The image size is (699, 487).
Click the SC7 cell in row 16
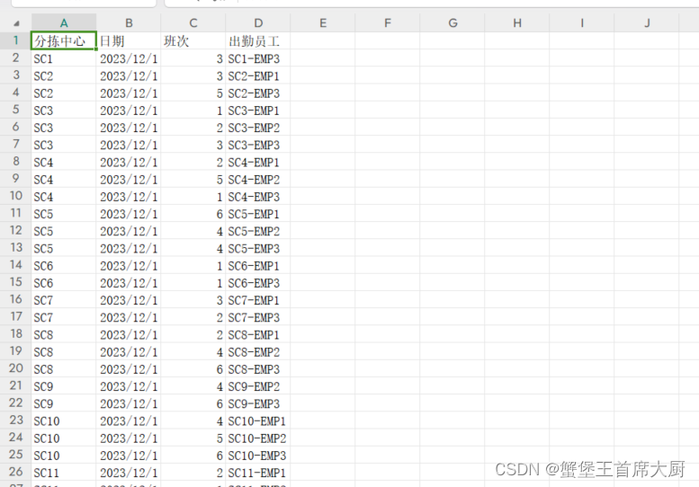tap(64, 300)
